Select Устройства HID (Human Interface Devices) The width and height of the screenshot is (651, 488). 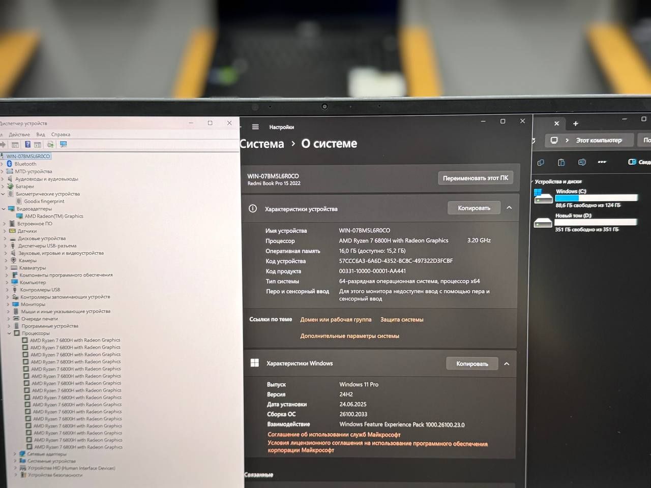point(71,468)
